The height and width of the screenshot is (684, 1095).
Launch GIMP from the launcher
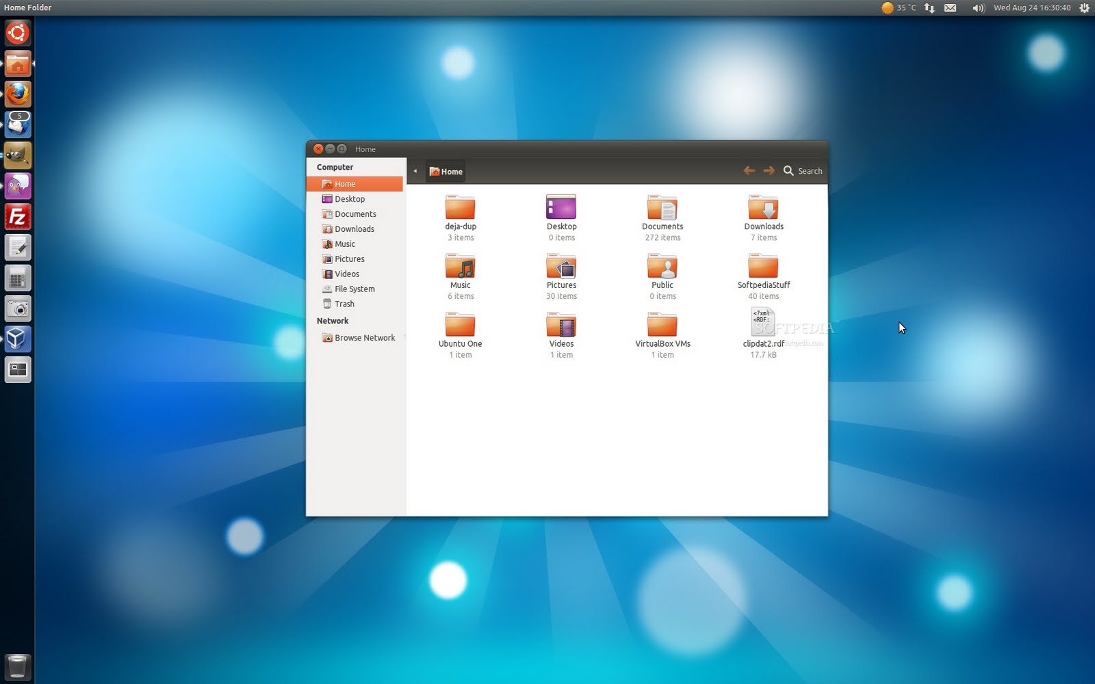(17, 155)
